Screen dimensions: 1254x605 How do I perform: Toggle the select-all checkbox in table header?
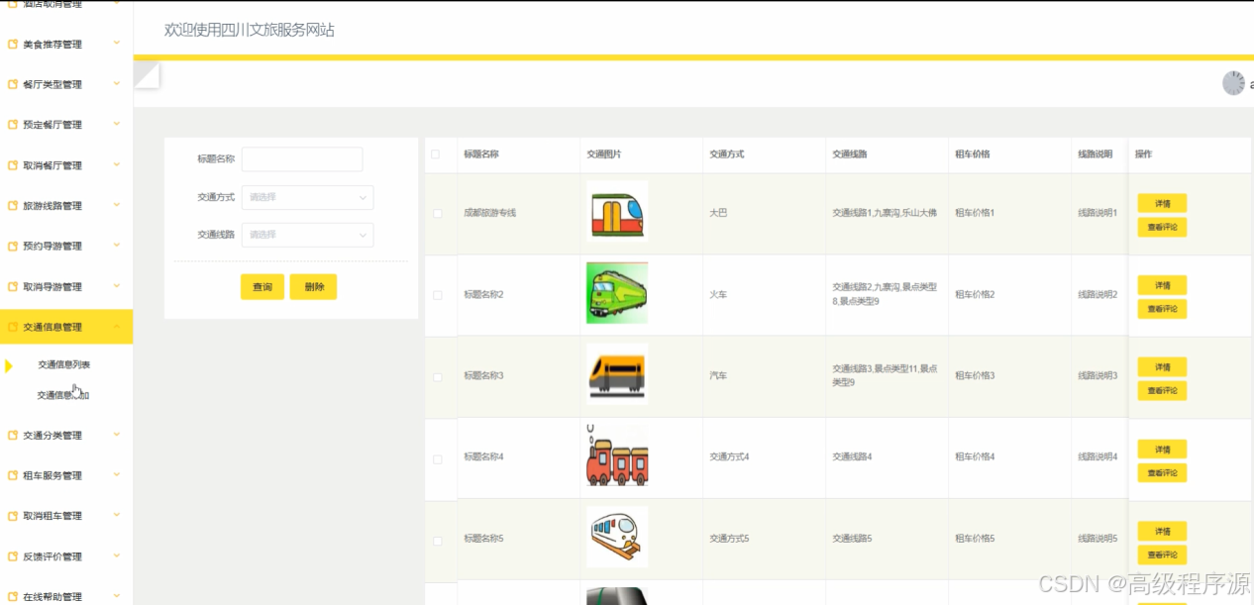[436, 154]
